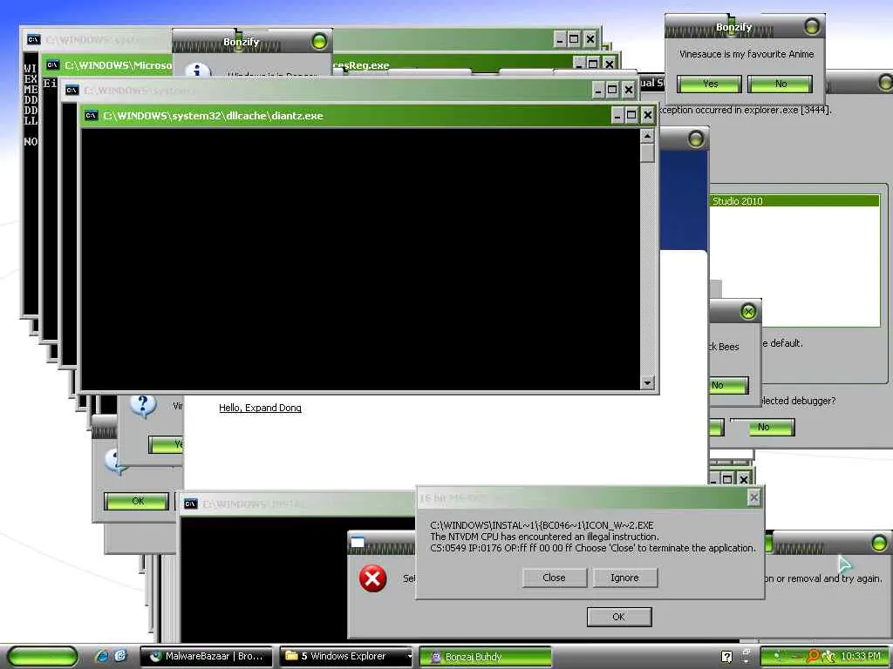Click the ICON_W~2.EXE path text
This screenshot has width=893, height=669.
point(542,525)
